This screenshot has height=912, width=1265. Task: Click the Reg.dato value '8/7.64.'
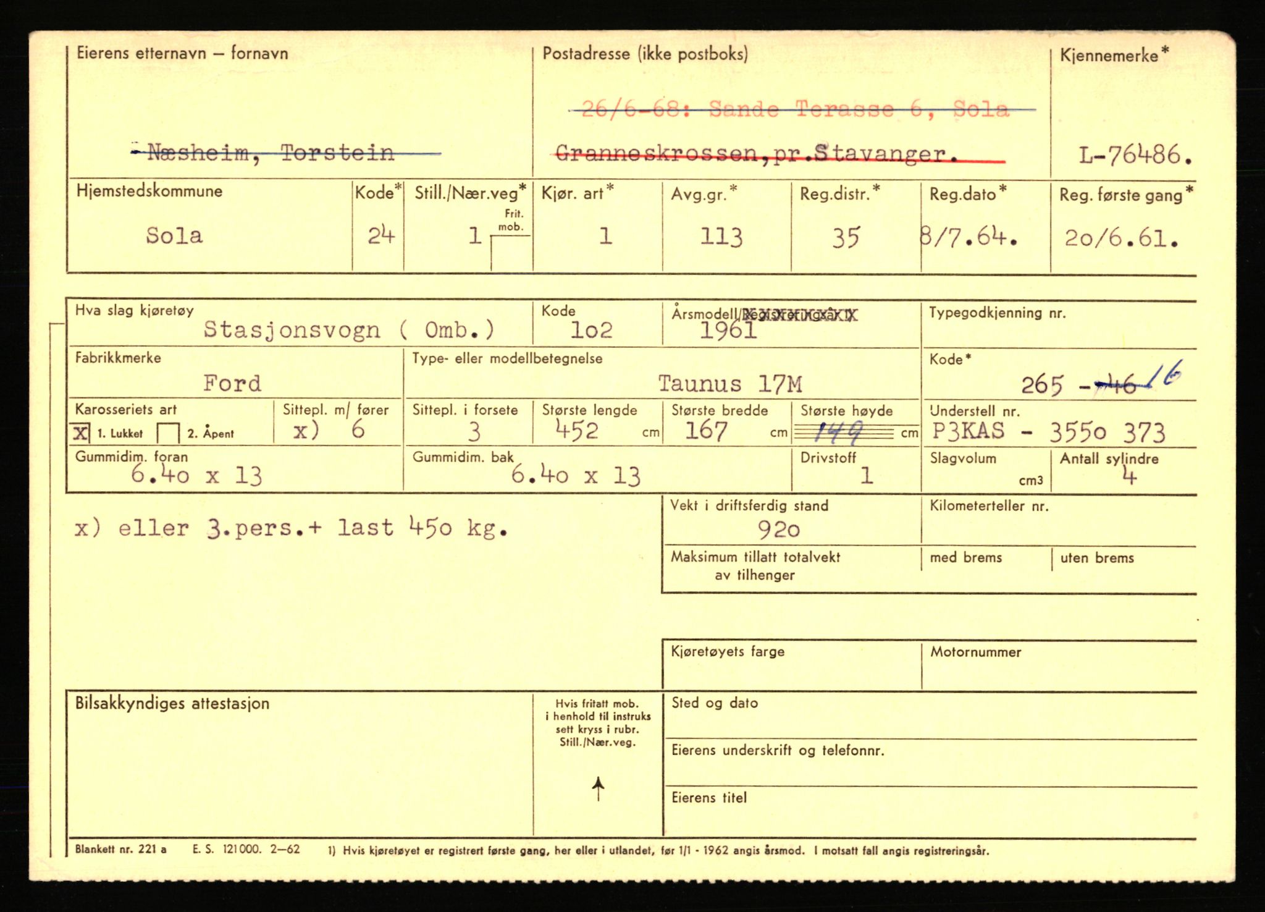969,237
